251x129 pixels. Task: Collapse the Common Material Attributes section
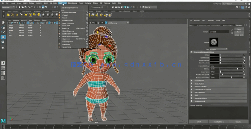[219, 52]
